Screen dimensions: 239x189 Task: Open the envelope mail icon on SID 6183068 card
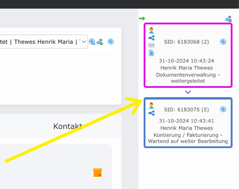[151, 45]
